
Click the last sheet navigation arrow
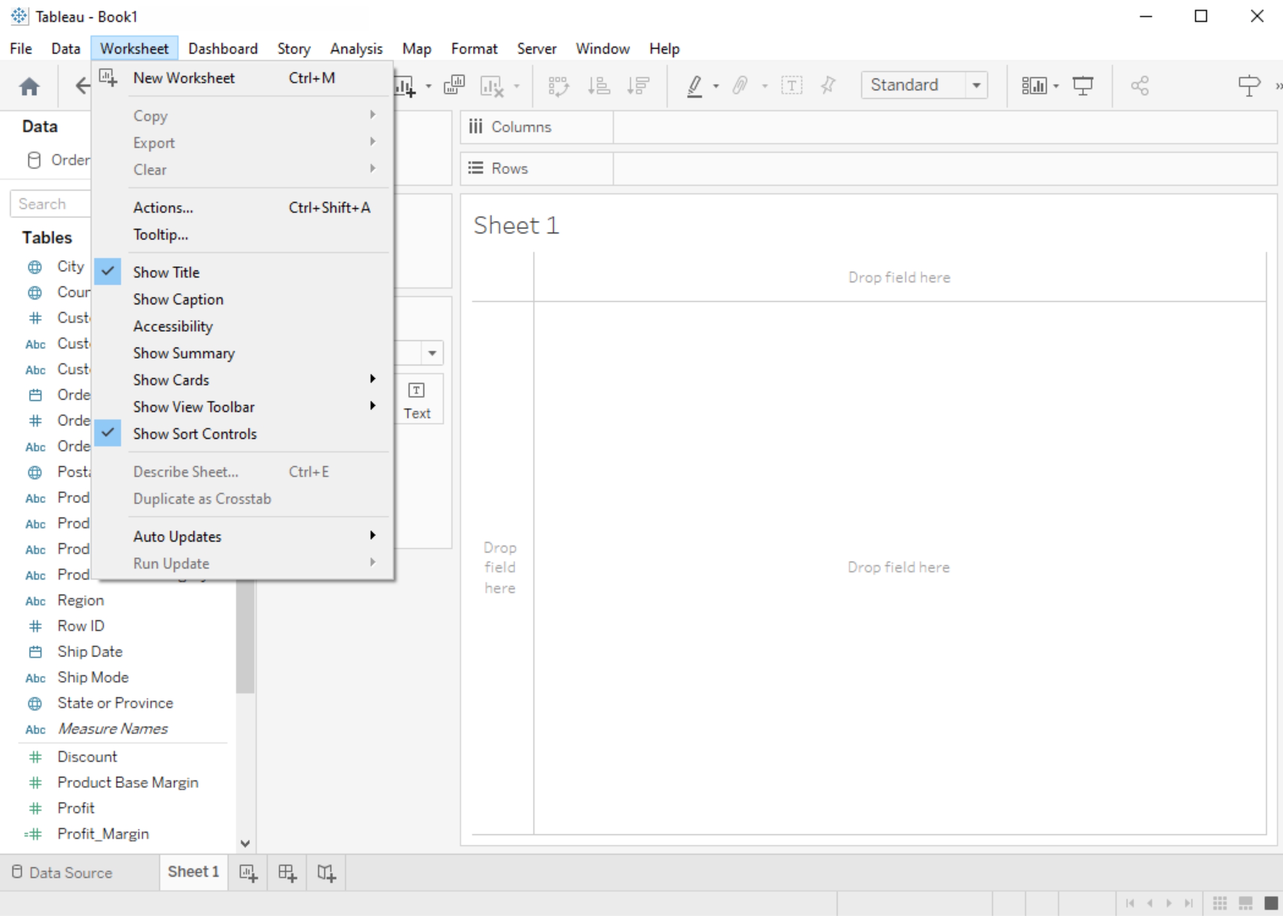click(1188, 903)
